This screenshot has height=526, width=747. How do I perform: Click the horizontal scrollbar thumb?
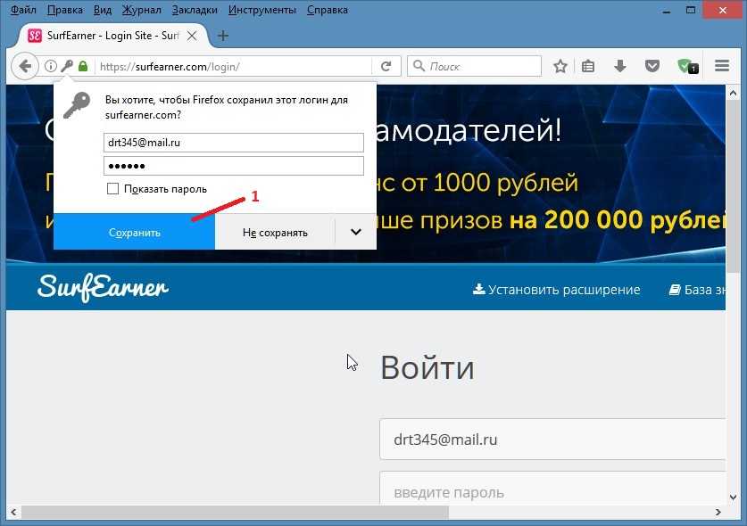(x=235, y=513)
